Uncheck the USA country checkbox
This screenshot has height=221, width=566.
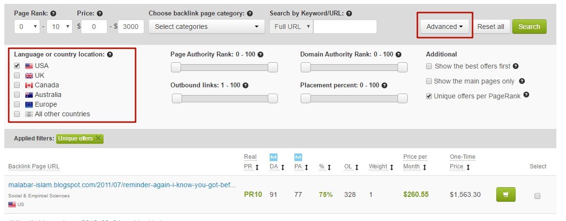pos(17,66)
